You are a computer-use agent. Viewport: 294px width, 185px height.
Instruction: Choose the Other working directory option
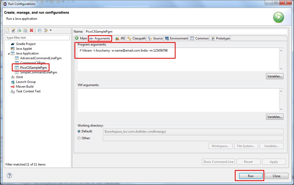pyautogui.click(x=79, y=138)
